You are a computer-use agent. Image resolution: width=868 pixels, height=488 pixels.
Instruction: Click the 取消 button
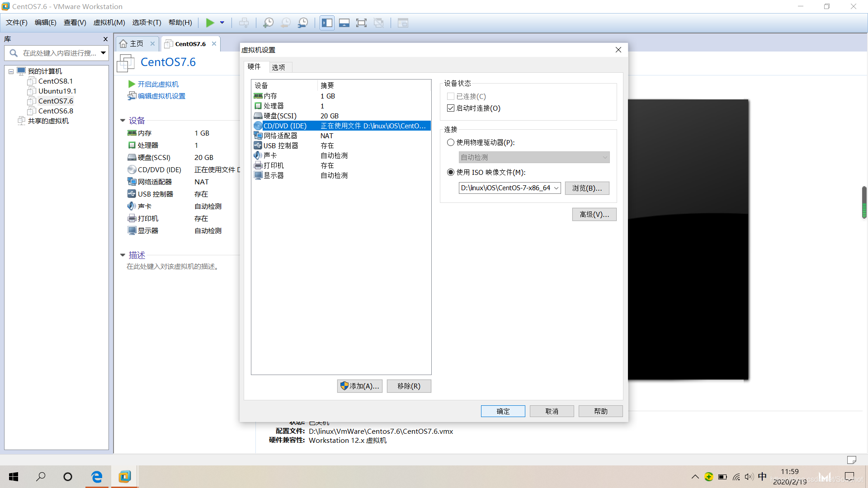[x=552, y=412]
